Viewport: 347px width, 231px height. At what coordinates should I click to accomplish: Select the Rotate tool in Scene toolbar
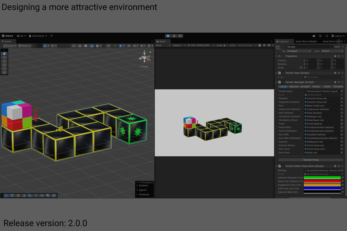tap(4, 61)
